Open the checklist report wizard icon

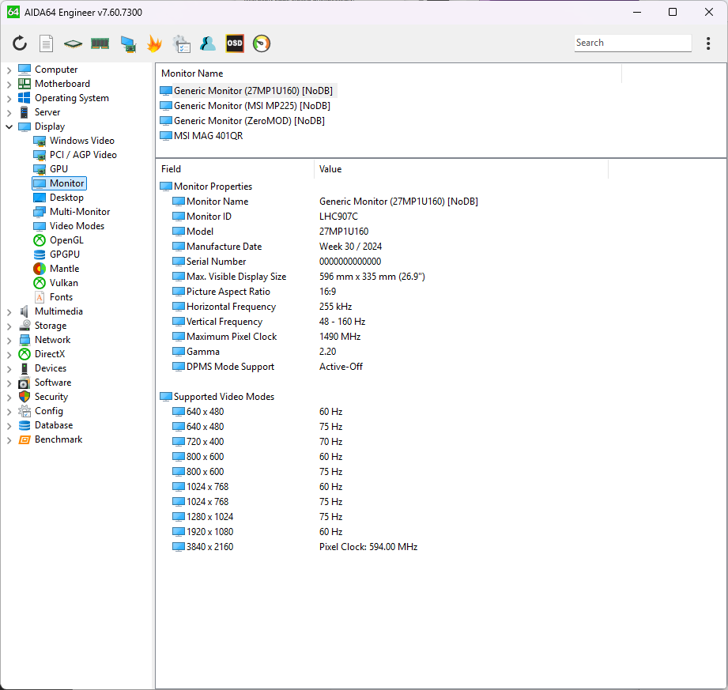pyautogui.click(x=182, y=43)
